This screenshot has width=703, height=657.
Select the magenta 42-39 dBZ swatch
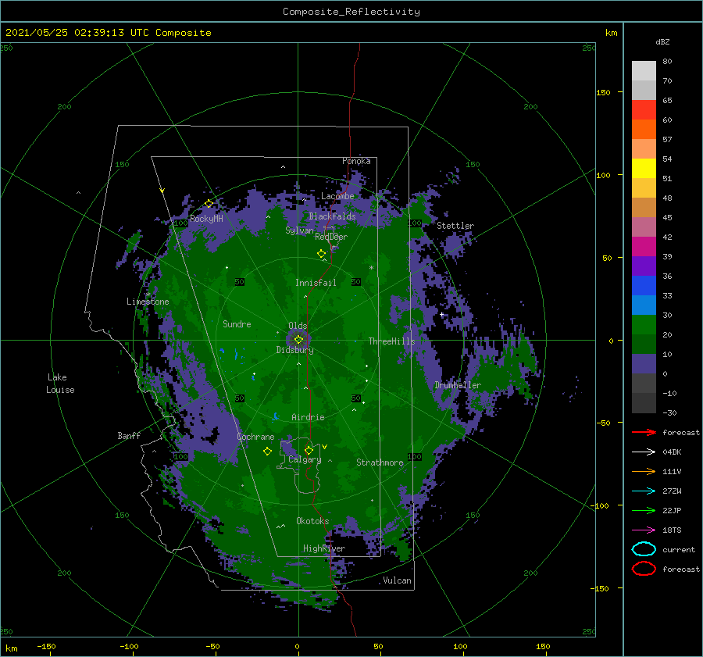coord(644,246)
